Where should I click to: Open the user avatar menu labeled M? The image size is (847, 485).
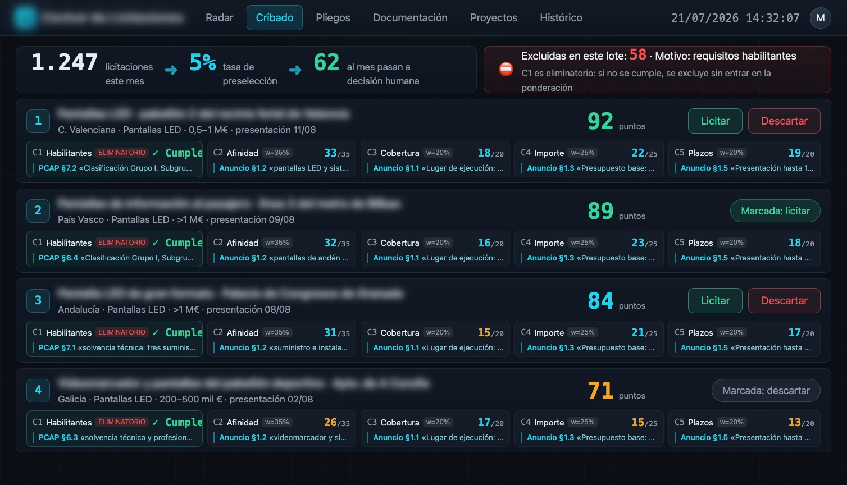tap(820, 18)
